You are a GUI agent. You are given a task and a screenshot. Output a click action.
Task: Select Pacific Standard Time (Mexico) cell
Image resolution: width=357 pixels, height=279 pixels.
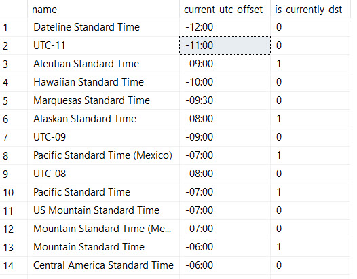click(103, 155)
